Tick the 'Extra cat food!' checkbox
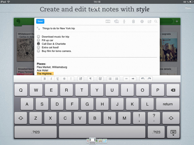Image resolution: width=194 pixels, height=145 pixels. click(x=39, y=47)
